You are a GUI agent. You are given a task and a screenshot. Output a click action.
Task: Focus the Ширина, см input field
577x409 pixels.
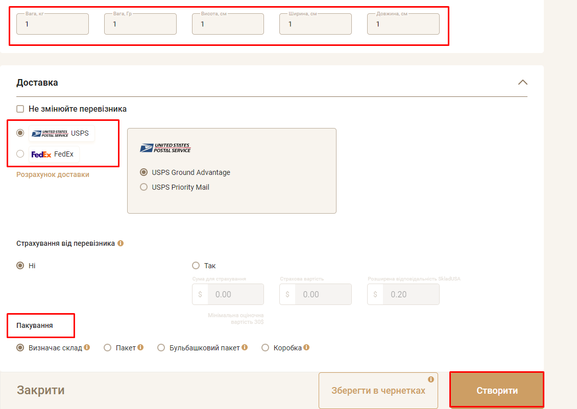[x=316, y=24]
